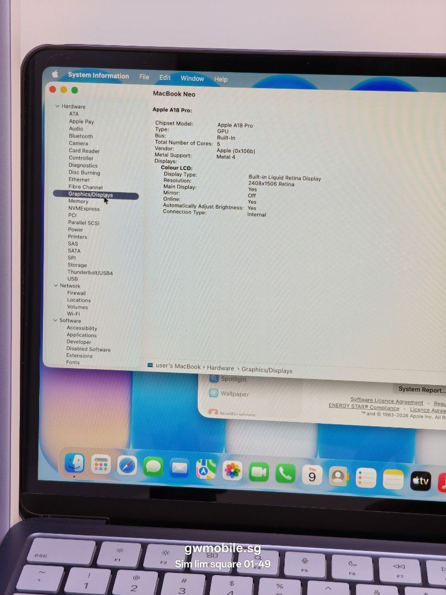Select Thunderbolt/USB4 in the sidebar
Viewport: 446px width, 595px height.
coord(90,273)
